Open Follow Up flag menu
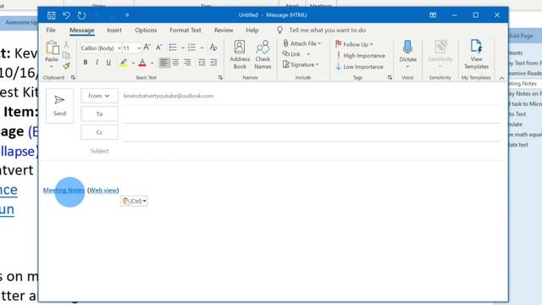 coord(354,44)
